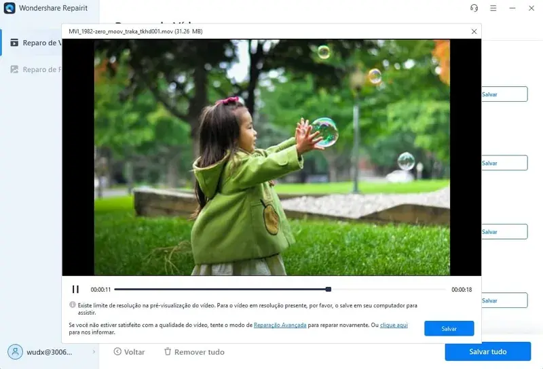Click the Voltar back arrow icon
This screenshot has width=543, height=369.
click(x=117, y=351)
